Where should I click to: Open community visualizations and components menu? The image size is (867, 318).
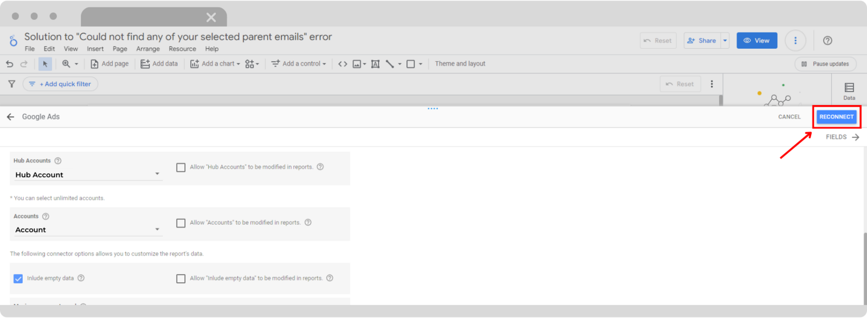[x=252, y=64]
